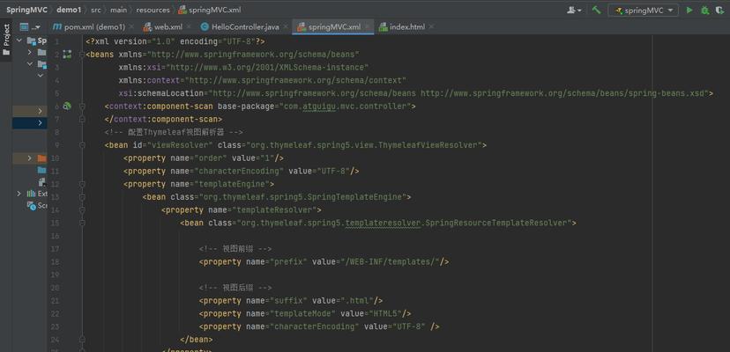Select the springMVC.xml editor tab
Viewport: 730px width, 352px height.
(x=334, y=27)
